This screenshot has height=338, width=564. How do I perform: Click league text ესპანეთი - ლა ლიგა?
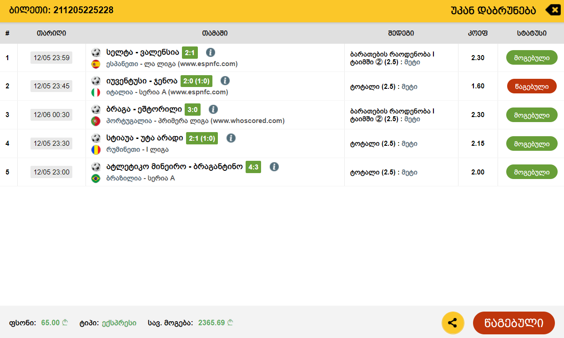pos(141,64)
